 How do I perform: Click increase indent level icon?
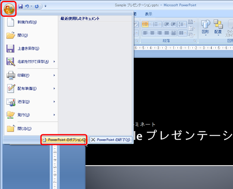pos(173,24)
